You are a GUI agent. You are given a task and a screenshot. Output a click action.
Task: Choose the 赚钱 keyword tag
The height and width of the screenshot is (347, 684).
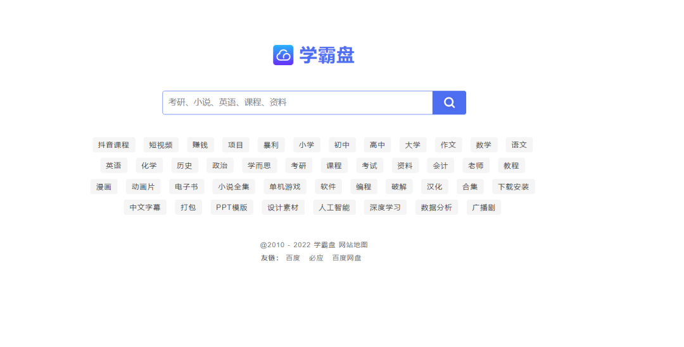pos(200,145)
